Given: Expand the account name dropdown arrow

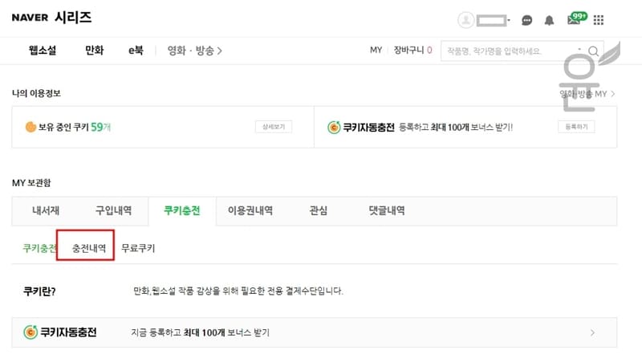Looking at the screenshot, I should [x=509, y=19].
